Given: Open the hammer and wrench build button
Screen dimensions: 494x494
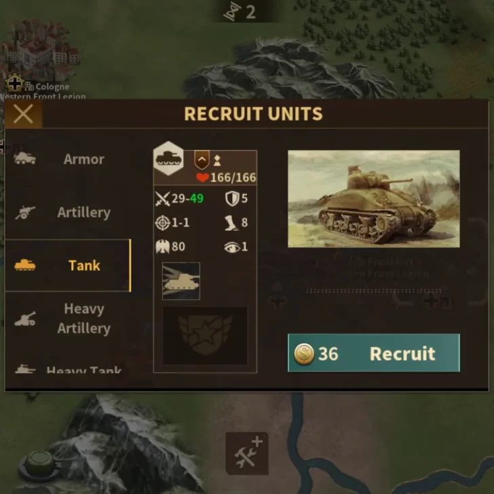Looking at the screenshot, I should tap(247, 453).
